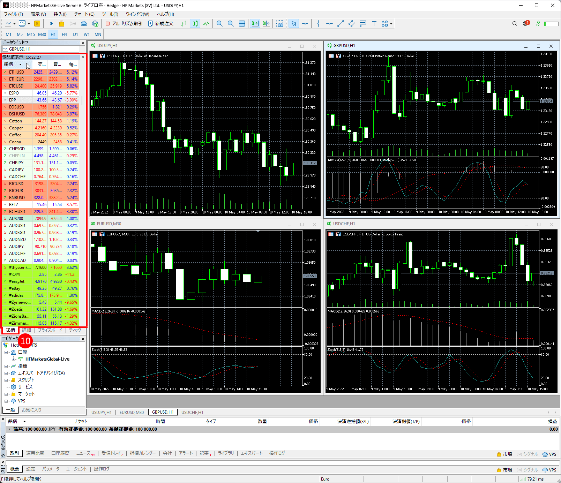Click the zoom out magnifier icon
The image size is (561, 483).
(x=231, y=24)
